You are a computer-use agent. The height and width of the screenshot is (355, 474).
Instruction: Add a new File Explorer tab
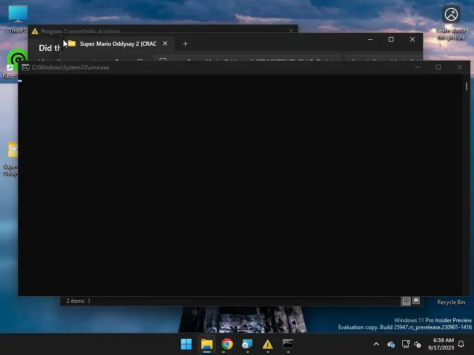[x=185, y=44]
